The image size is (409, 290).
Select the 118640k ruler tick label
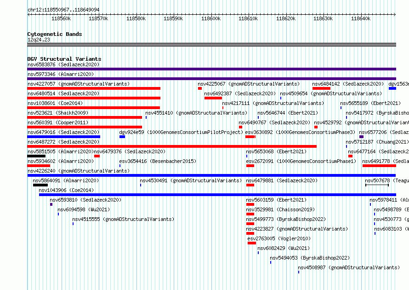(360, 18)
